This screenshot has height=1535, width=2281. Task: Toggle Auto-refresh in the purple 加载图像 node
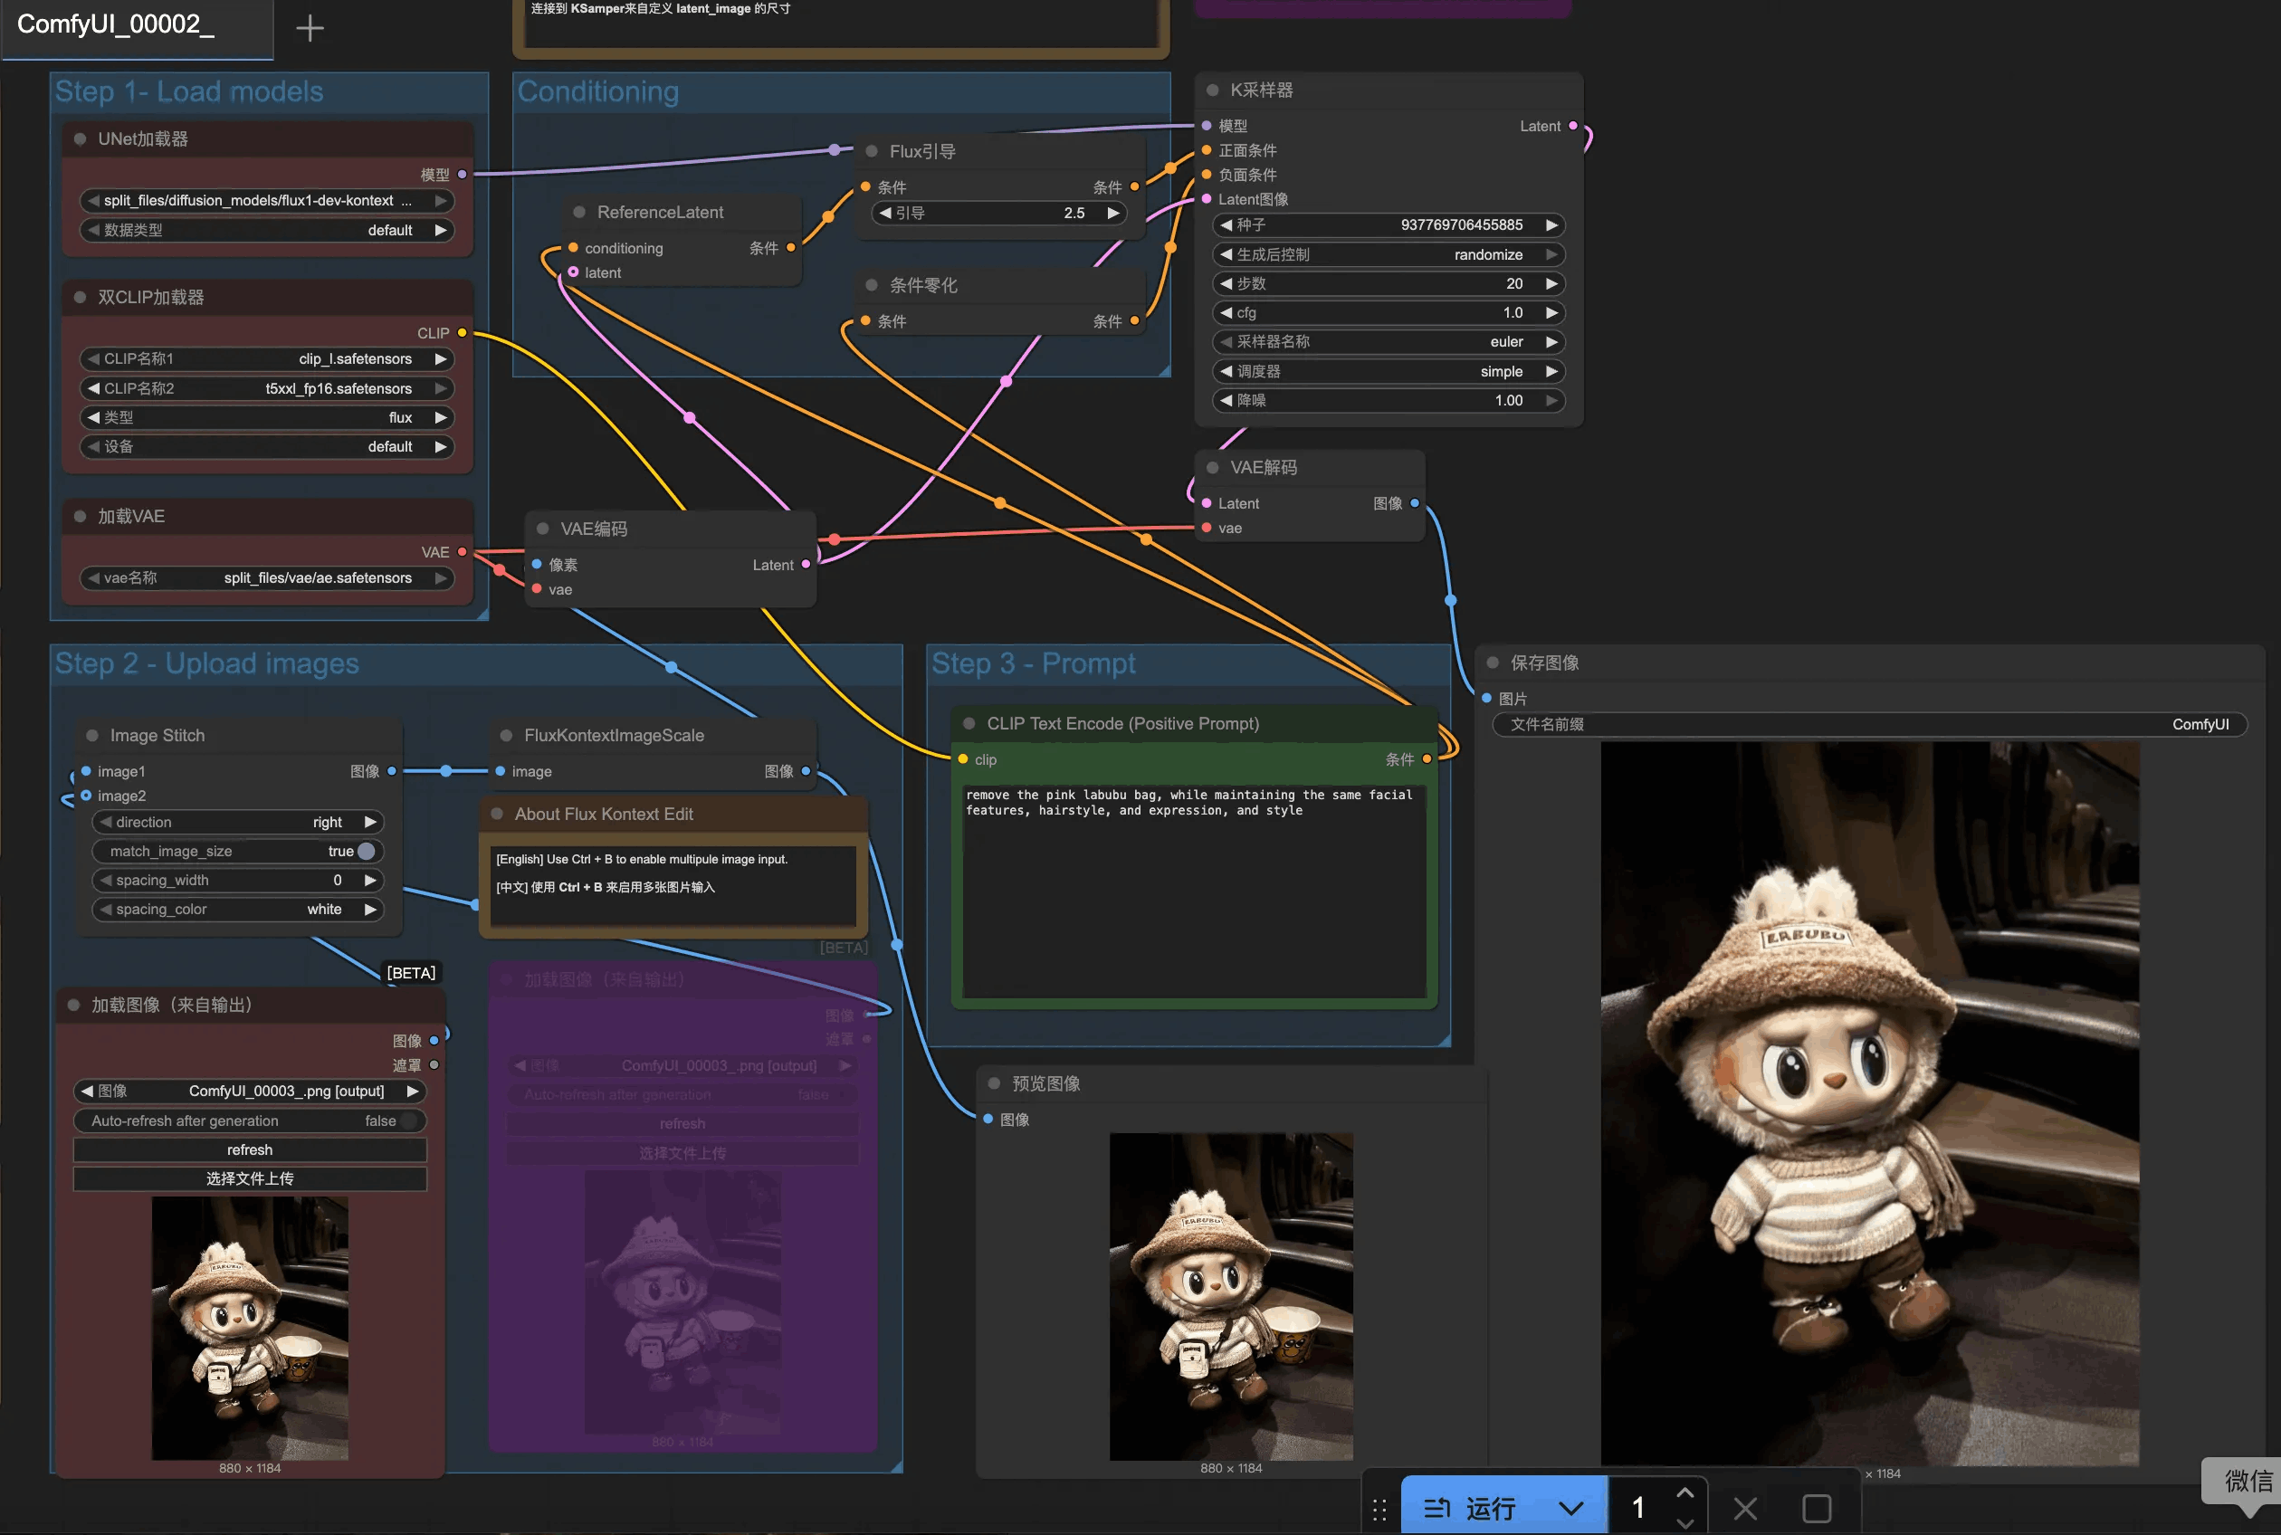pyautogui.click(x=844, y=1094)
